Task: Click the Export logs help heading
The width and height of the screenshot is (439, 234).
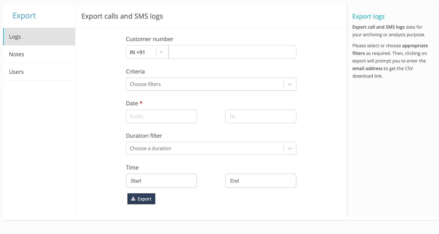Action: tap(368, 17)
